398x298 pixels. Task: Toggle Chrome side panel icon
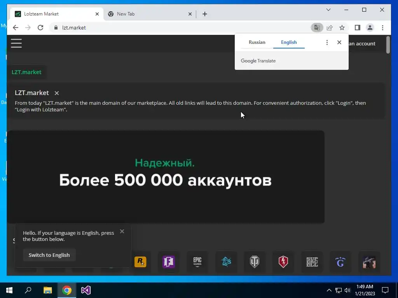click(x=358, y=28)
